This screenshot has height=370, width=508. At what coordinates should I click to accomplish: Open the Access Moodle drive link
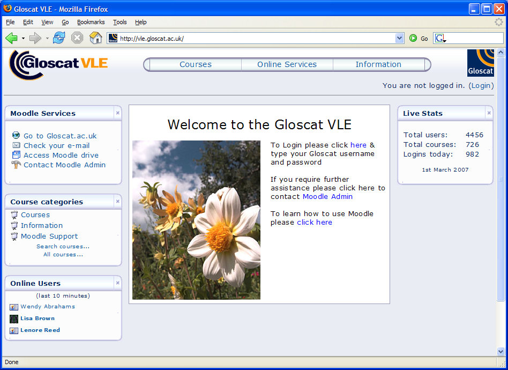coord(61,155)
